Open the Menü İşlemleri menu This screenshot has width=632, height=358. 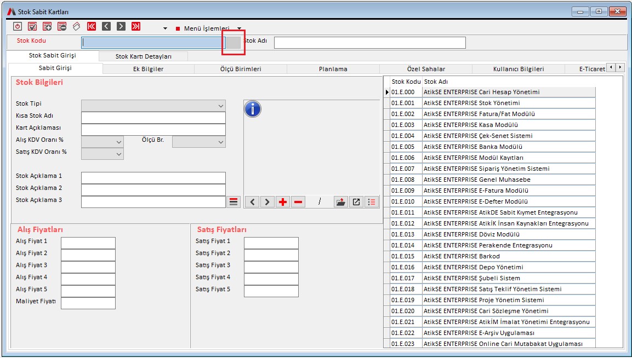206,28
